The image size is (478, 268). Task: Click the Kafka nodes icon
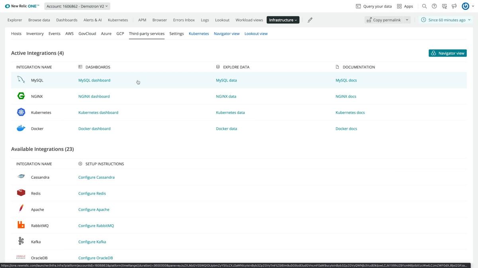pyautogui.click(x=21, y=241)
